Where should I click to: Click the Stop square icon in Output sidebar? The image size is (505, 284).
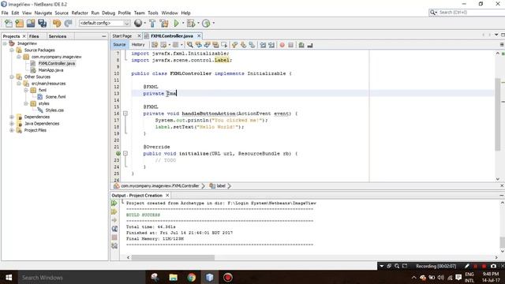coord(114,237)
